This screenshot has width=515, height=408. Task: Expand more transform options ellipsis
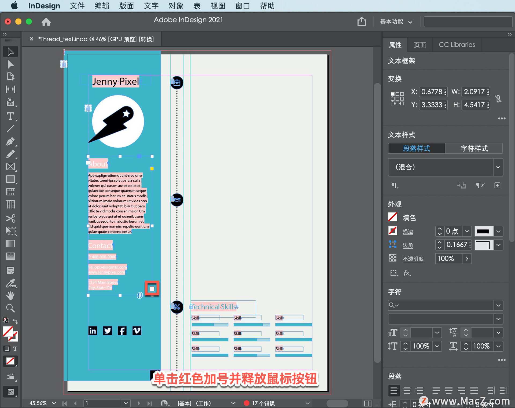tap(502, 118)
